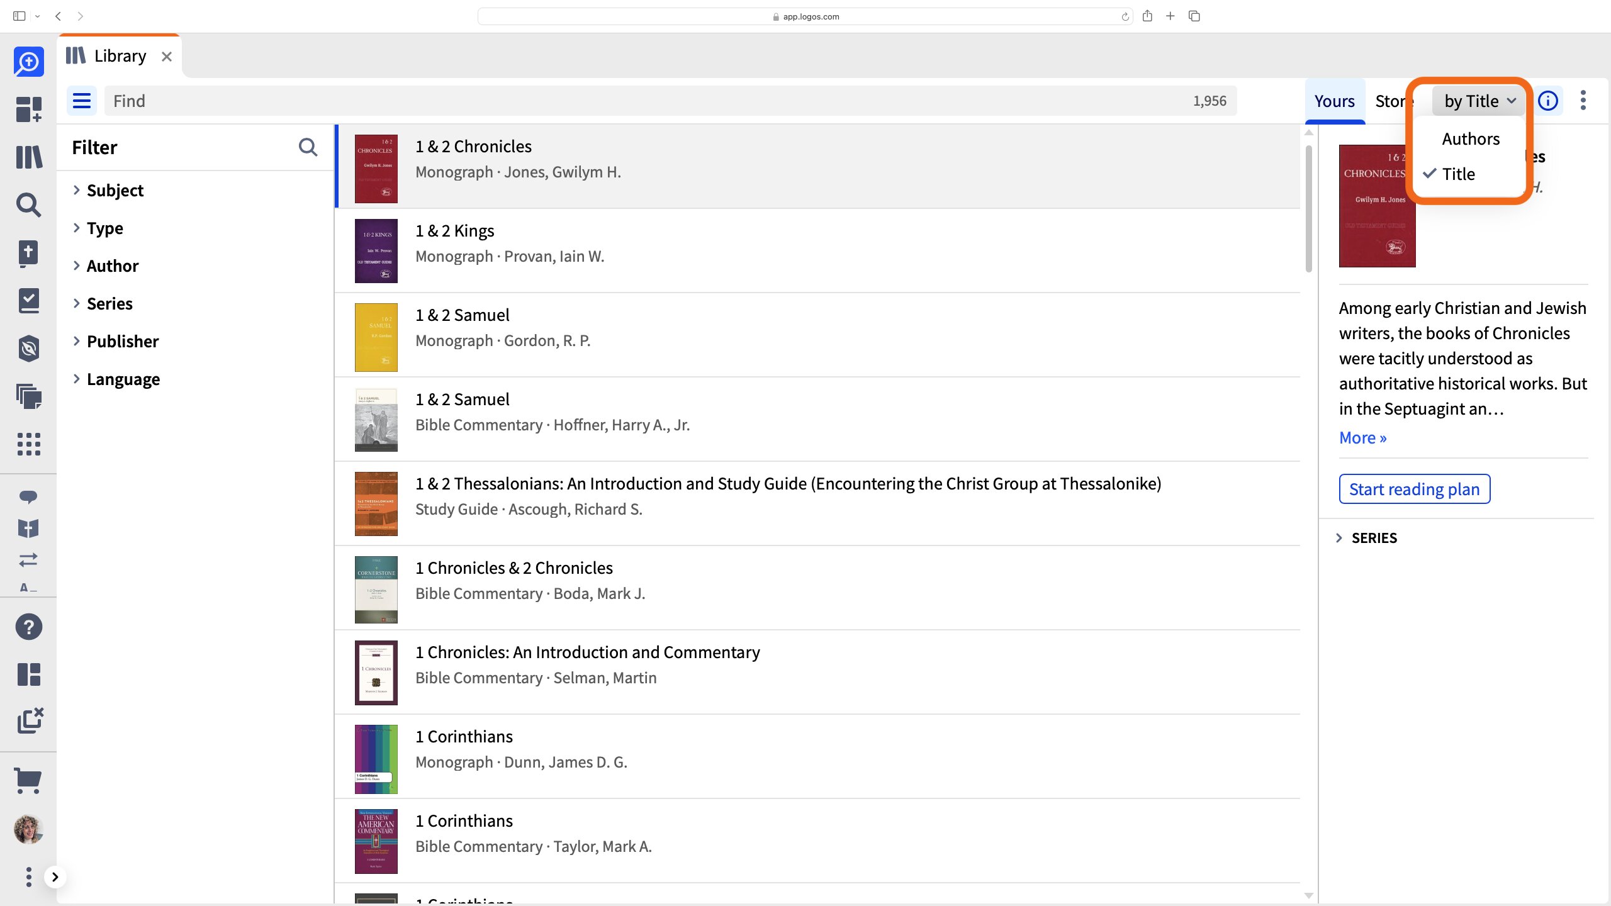The width and height of the screenshot is (1611, 906).
Task: Open the shield guides icon
Action: (x=28, y=349)
